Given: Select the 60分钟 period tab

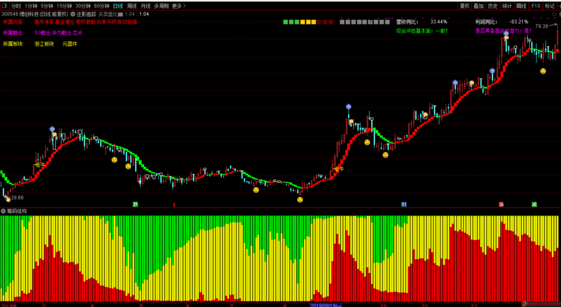Looking at the screenshot, I should [x=101, y=6].
